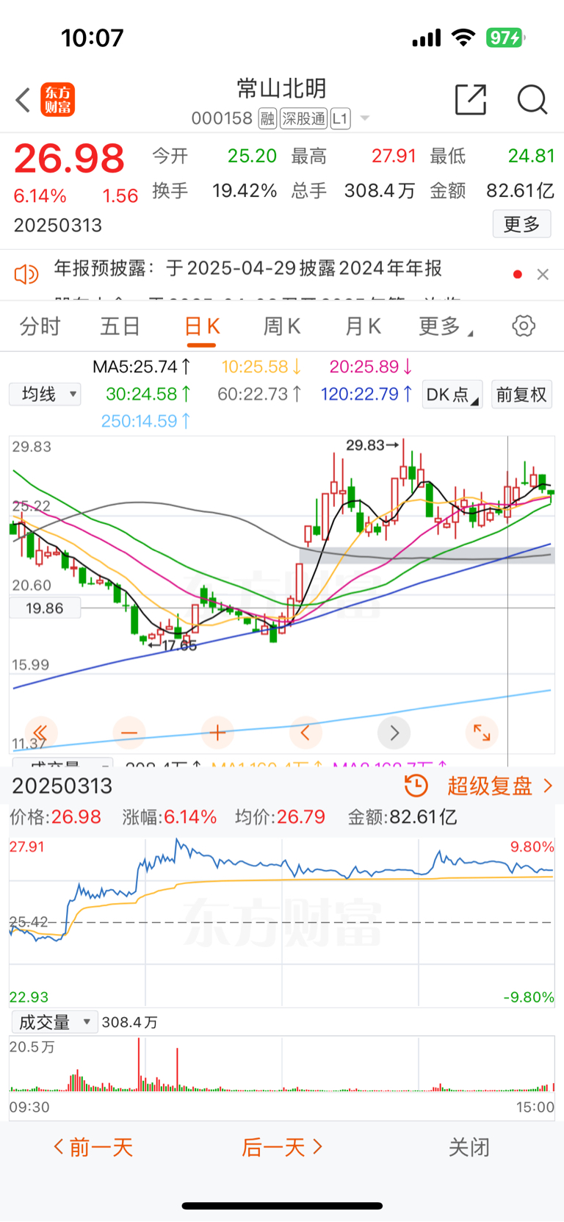Open the 成交量 dropdown below intraday chart

click(54, 1022)
